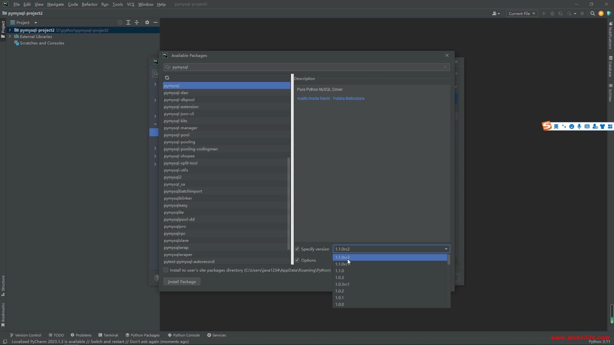Choose version 1.0.0 from list
This screenshot has height=345, width=614.
tap(390, 304)
